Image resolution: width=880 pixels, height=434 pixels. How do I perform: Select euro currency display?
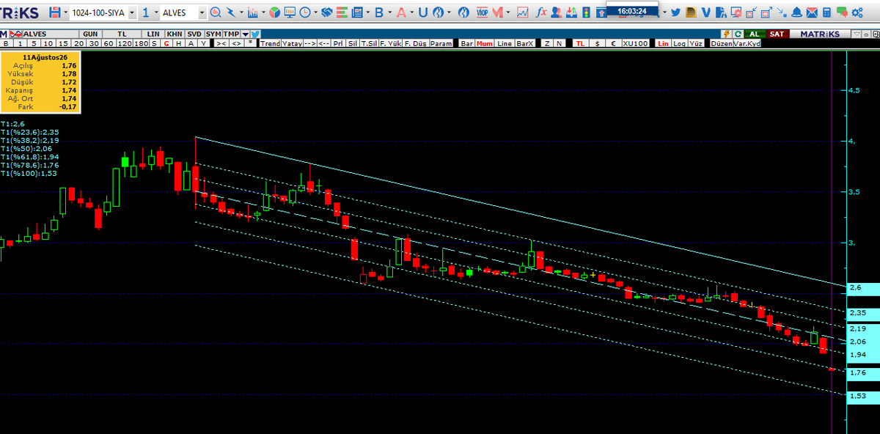coord(614,43)
